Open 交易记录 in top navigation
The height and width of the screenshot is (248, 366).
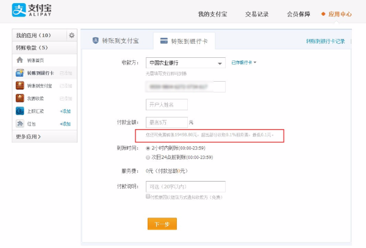tap(257, 14)
